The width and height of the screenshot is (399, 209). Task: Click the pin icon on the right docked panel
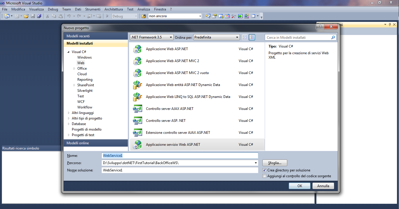389,25
